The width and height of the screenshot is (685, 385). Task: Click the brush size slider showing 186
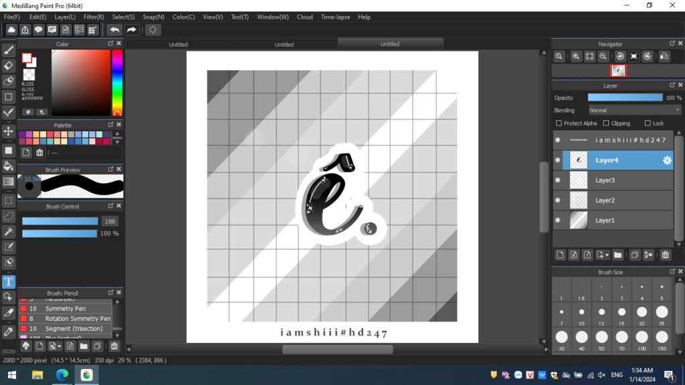tap(60, 221)
